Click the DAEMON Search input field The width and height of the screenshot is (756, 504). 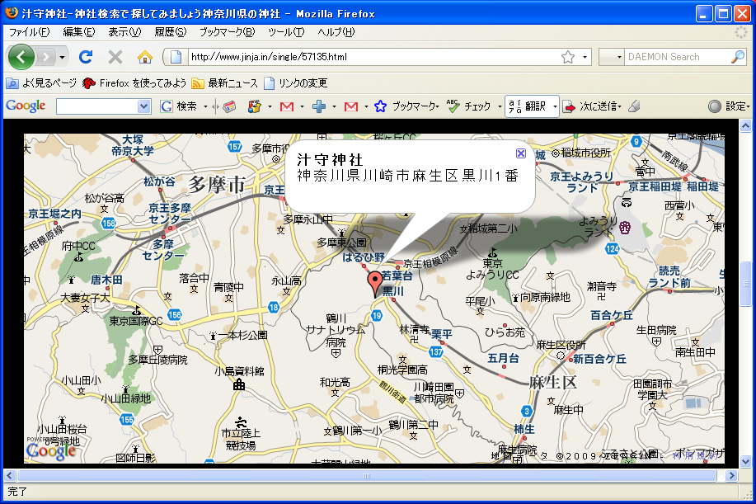678,57
